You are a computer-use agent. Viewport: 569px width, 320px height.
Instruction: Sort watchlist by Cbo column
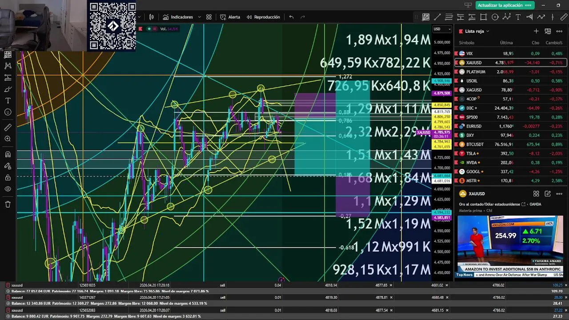[x=536, y=43]
